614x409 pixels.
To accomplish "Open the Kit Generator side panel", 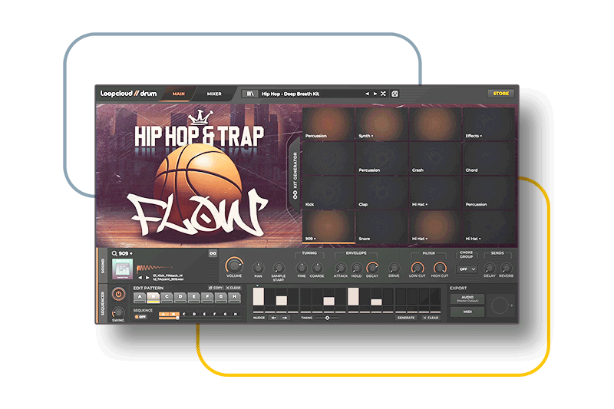I will [295, 174].
